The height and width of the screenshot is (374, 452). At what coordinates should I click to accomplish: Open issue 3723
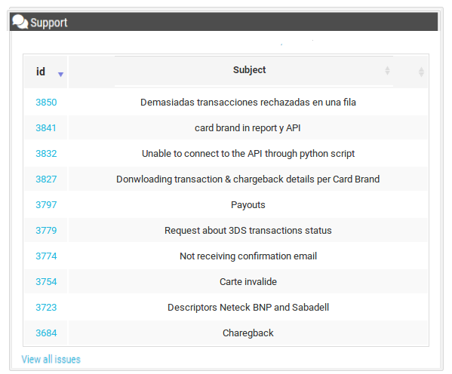46,308
